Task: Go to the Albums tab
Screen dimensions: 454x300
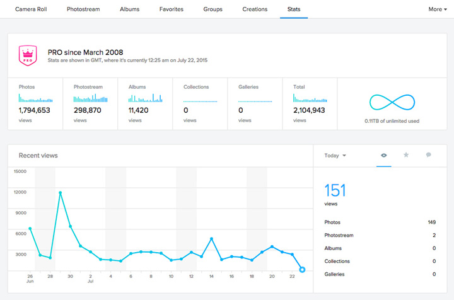Action: click(130, 9)
